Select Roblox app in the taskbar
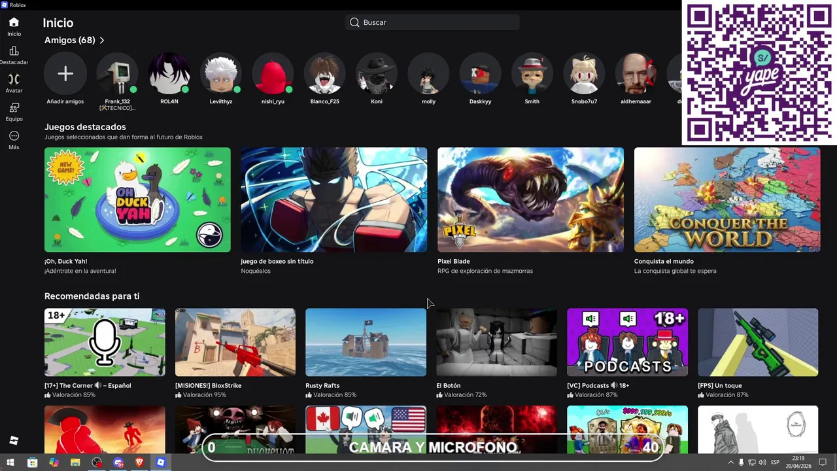The height and width of the screenshot is (471, 837). (161, 462)
